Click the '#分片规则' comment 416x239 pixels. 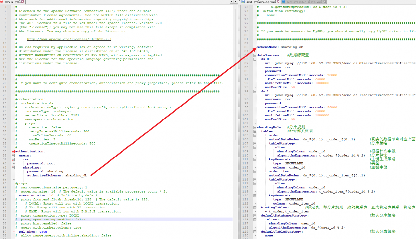click(x=296, y=127)
